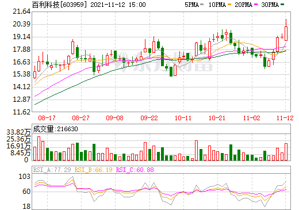Select the 10-21 date axis label
Screen dimensions: 299x210
click(217, 118)
